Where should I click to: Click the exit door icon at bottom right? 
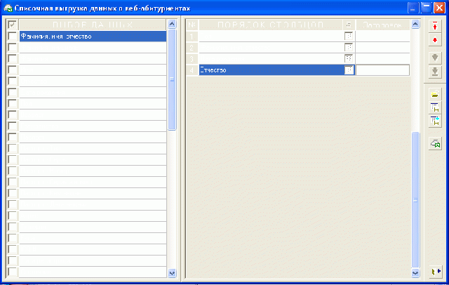[x=435, y=272]
